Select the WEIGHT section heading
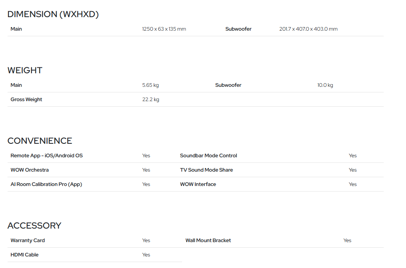The image size is (406, 268). pyautogui.click(x=25, y=70)
